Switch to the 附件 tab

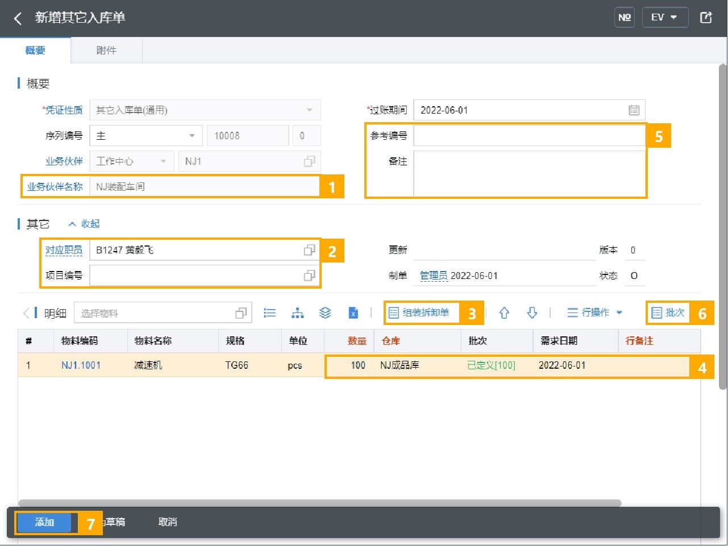(x=106, y=51)
